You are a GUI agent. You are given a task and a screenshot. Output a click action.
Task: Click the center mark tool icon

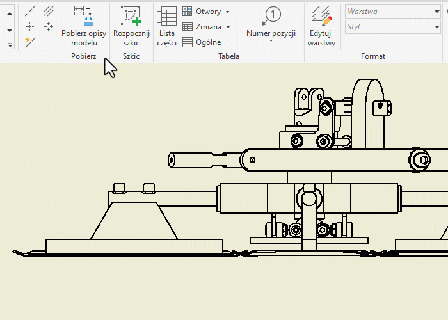click(29, 26)
